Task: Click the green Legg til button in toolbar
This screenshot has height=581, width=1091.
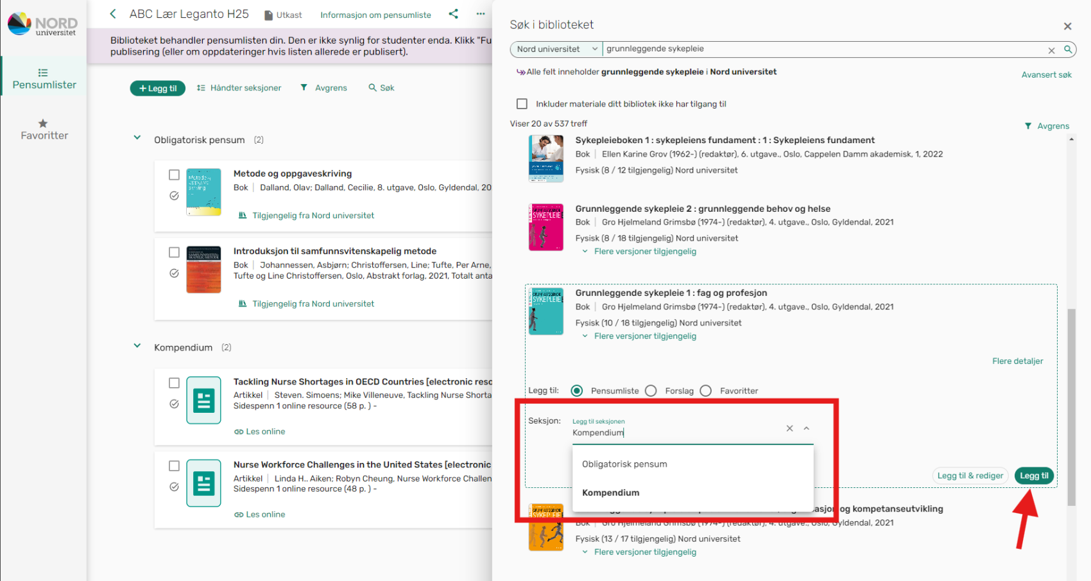Action: [158, 88]
